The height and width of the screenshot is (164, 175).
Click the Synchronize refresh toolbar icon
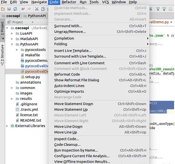coord(15,9)
